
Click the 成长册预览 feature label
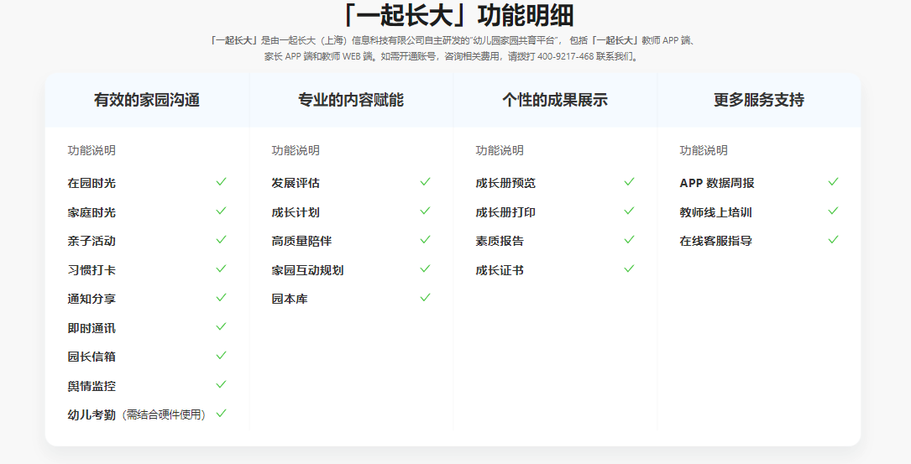tap(505, 183)
